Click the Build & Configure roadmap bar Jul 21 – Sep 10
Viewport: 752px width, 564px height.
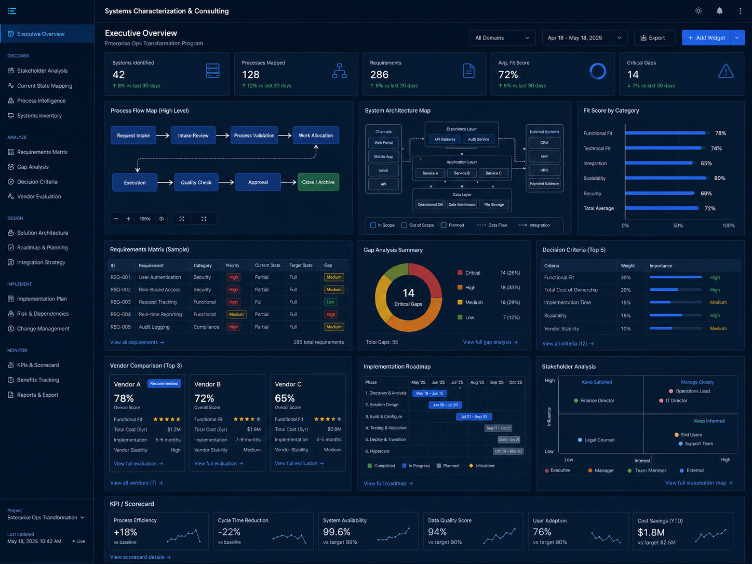click(x=474, y=417)
